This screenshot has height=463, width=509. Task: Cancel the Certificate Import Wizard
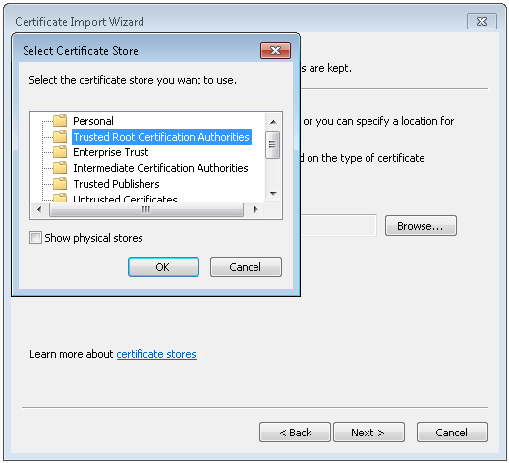point(452,433)
